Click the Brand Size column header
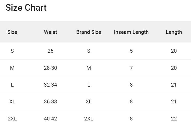Viewport: 191px width, 123px height. [x=89, y=32]
